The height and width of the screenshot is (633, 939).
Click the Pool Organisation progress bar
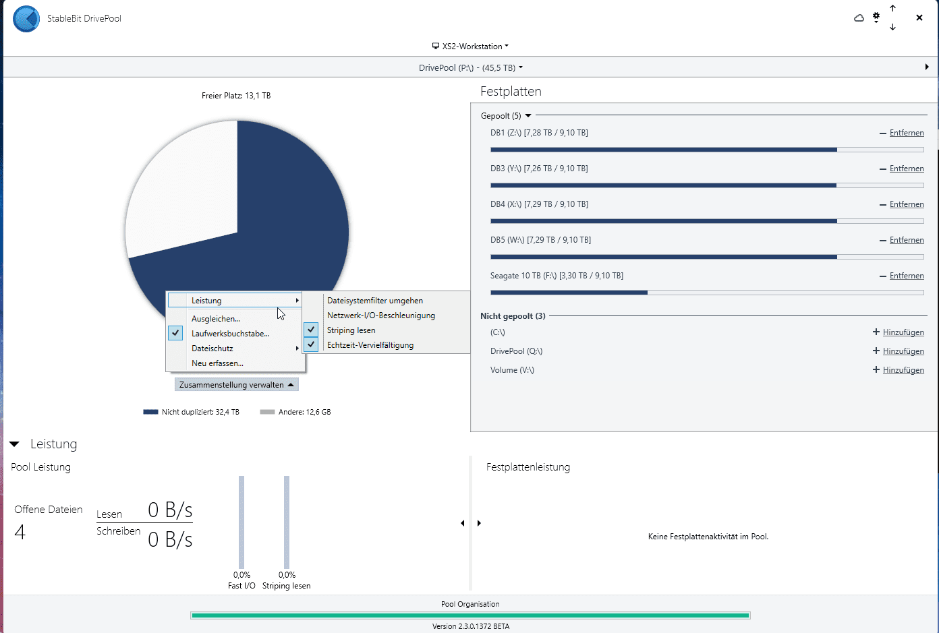470,615
